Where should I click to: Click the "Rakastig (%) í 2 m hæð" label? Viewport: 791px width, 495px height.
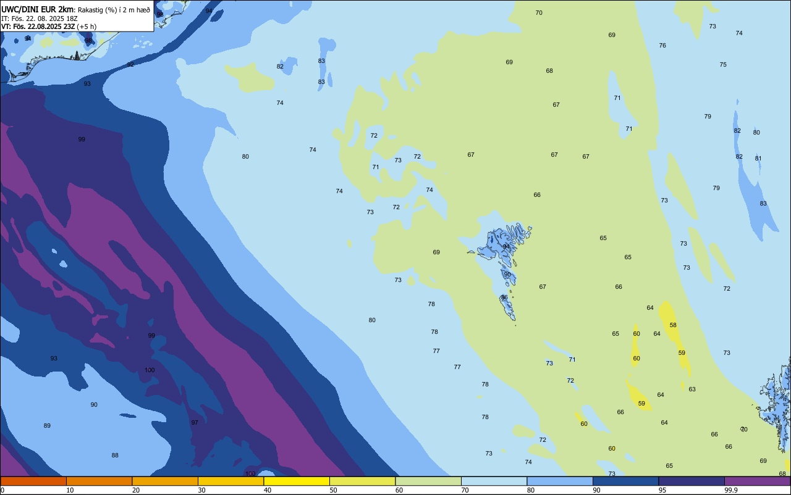(114, 10)
